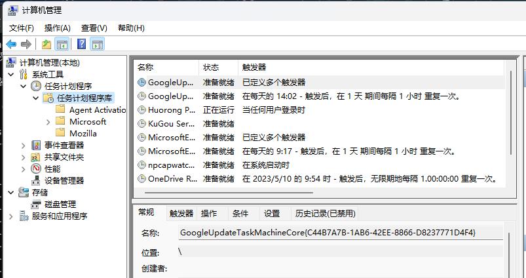This screenshot has height=278, width=526.
Task: Click the 当任何用户登录时 trigger cell
Action: pyautogui.click(x=273, y=109)
